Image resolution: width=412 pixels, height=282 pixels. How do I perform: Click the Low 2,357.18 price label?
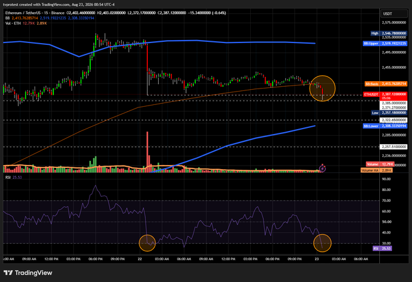tap(389, 113)
